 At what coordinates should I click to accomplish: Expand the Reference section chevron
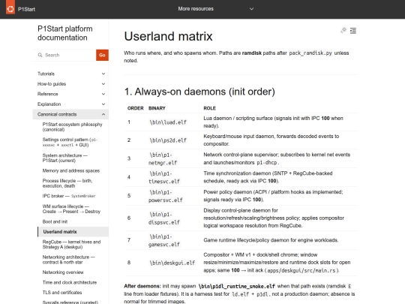[x=103, y=94]
